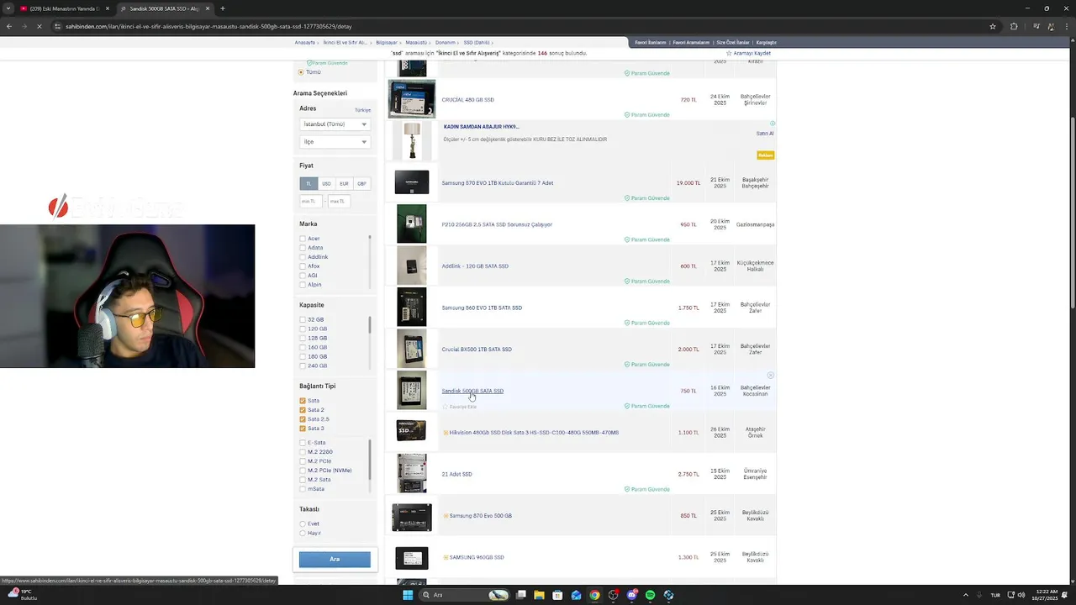This screenshot has height=605, width=1076.
Task: Click Anasayfa breadcrumb link
Action: (x=305, y=42)
